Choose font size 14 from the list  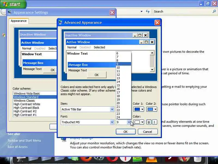(123, 82)
